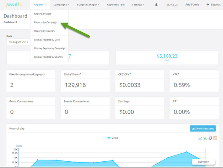223x168 pixels.
Task: Click the Add Funds link
Action: click(x=192, y=5)
